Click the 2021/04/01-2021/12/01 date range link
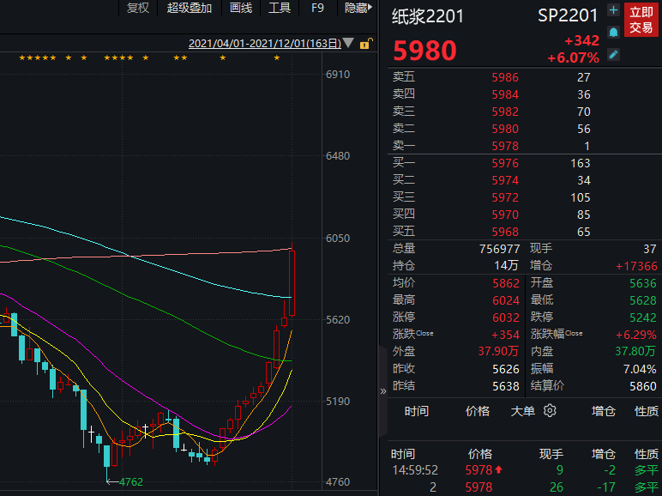The image size is (662, 496). pyautogui.click(x=263, y=43)
